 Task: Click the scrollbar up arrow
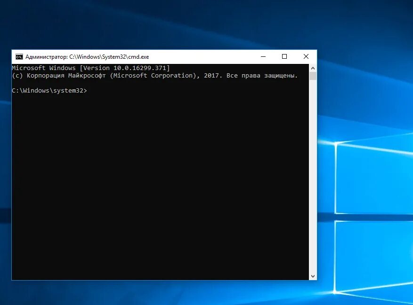pyautogui.click(x=313, y=68)
